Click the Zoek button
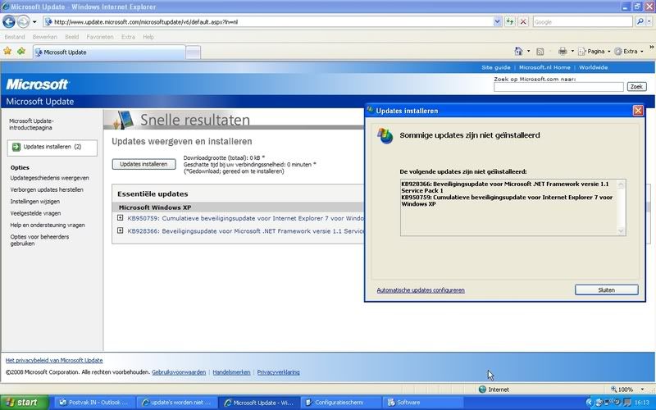Screen dimensions: 656x410 (x=636, y=87)
